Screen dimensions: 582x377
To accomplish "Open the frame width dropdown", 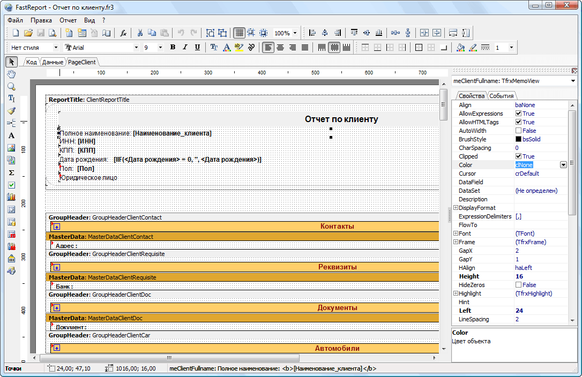I will (511, 48).
